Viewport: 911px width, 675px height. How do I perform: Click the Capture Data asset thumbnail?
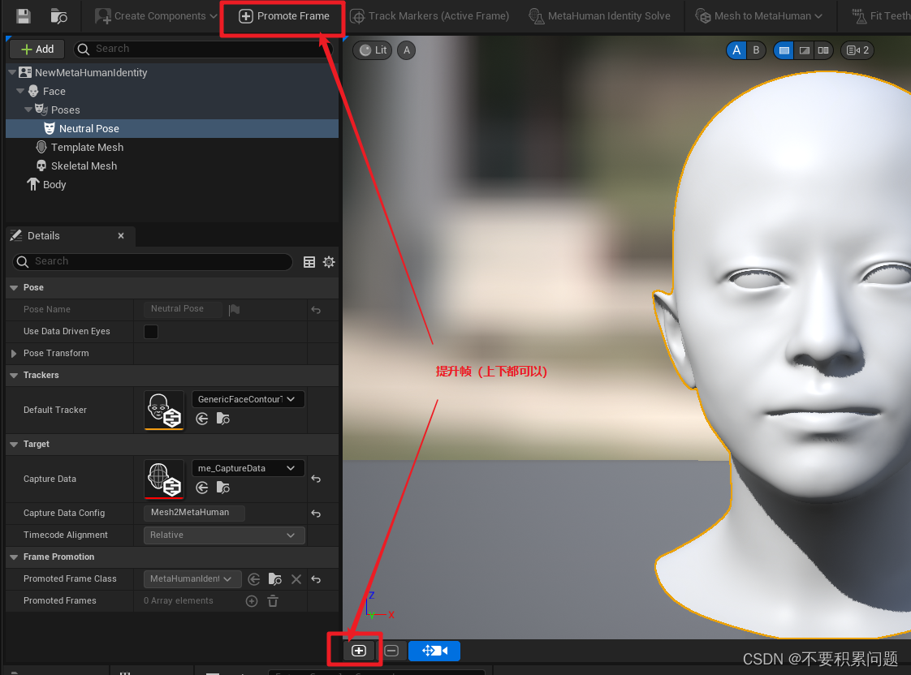click(x=164, y=479)
